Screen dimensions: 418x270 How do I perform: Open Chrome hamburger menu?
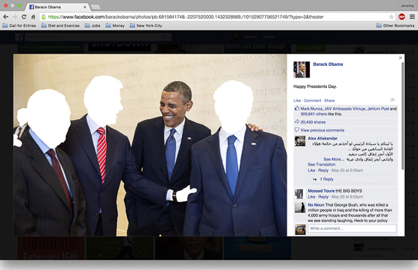[x=412, y=16]
